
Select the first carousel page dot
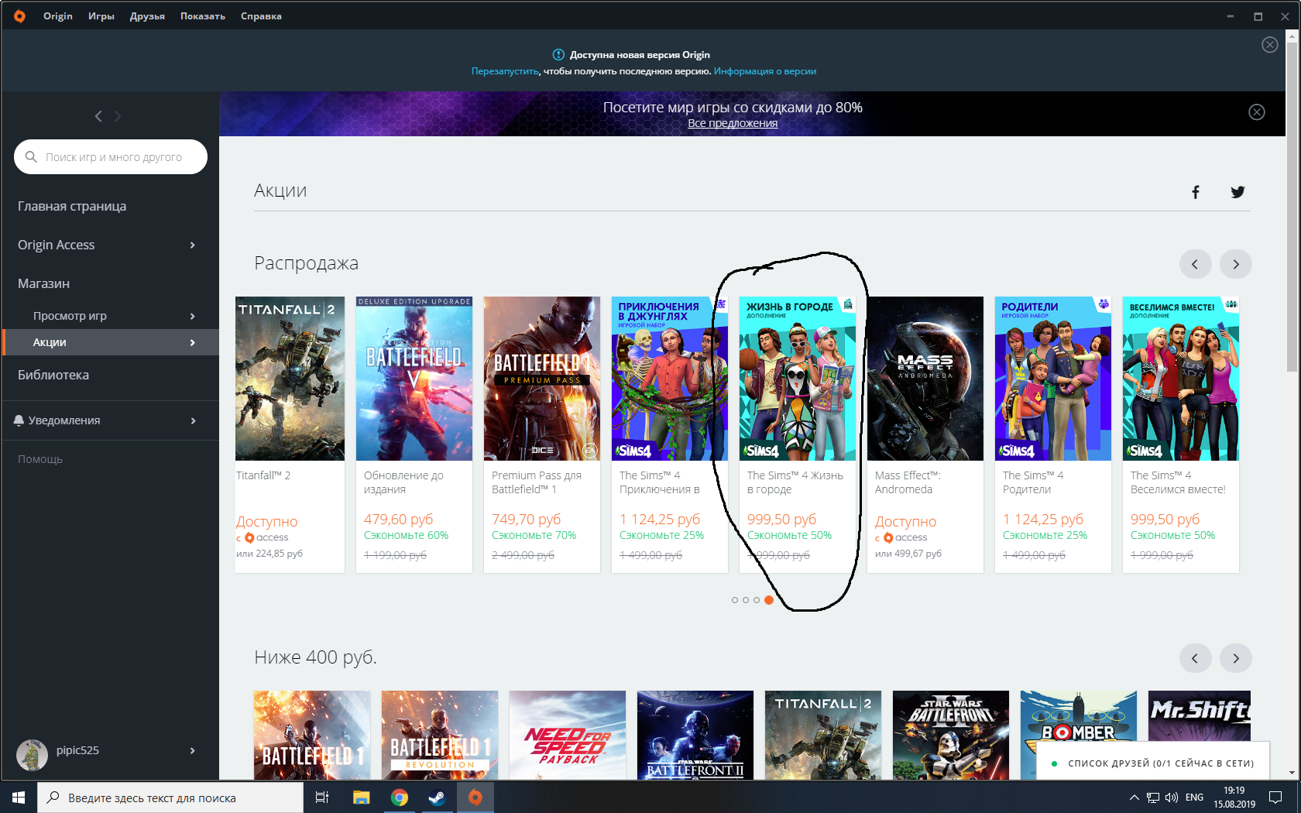[x=734, y=600]
